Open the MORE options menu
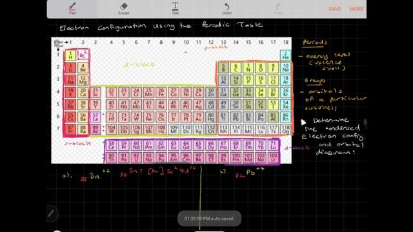The image size is (413, 232). 356,9
